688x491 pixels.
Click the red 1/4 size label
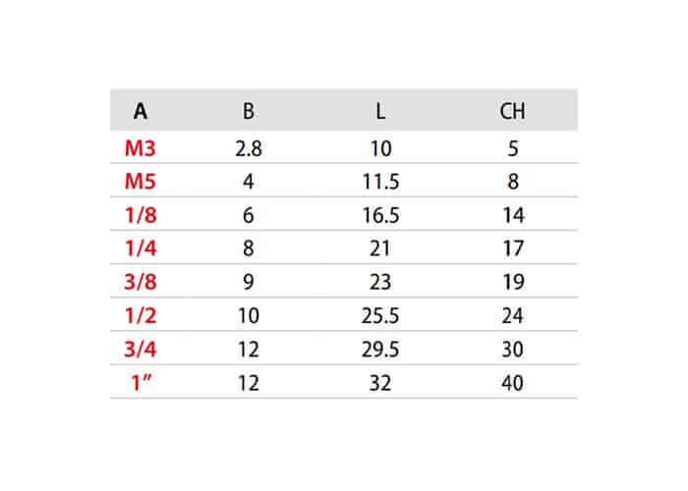[141, 248]
